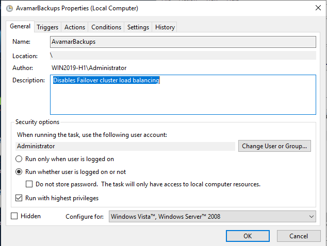View the History tab

(x=165, y=27)
